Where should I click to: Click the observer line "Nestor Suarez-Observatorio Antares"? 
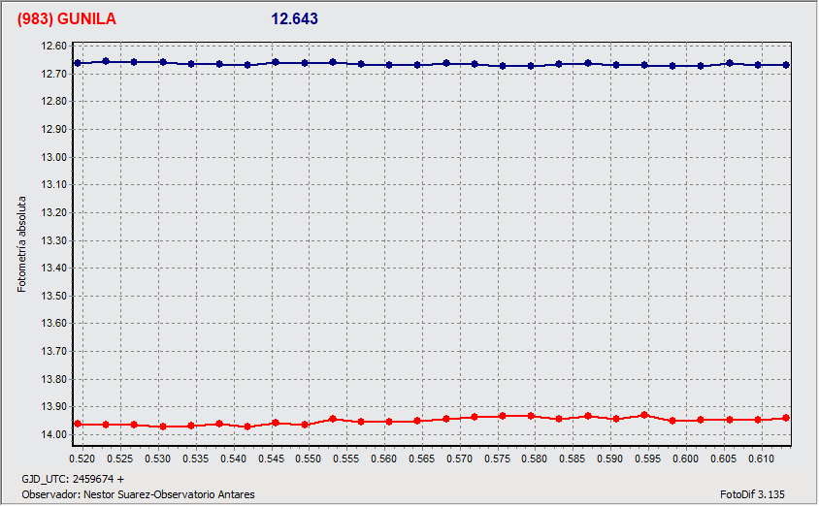[139, 494]
